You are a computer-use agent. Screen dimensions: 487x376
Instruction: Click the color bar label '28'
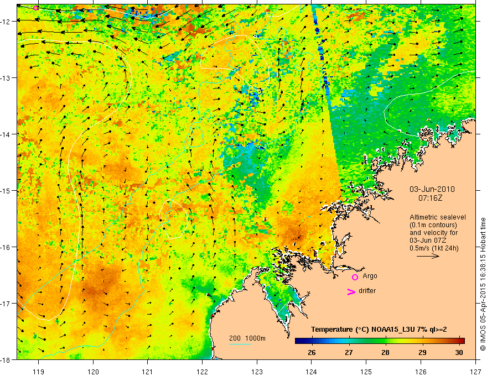pos(385,353)
